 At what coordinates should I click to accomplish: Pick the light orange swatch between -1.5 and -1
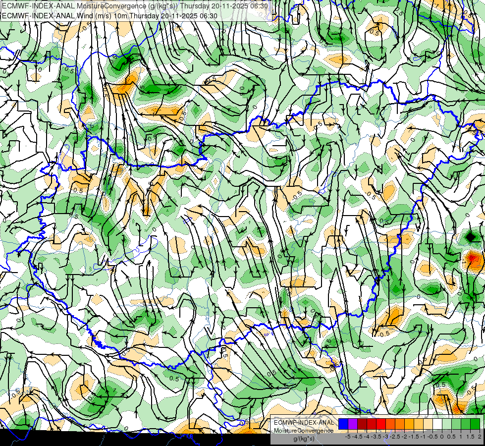pyautogui.click(x=419, y=424)
